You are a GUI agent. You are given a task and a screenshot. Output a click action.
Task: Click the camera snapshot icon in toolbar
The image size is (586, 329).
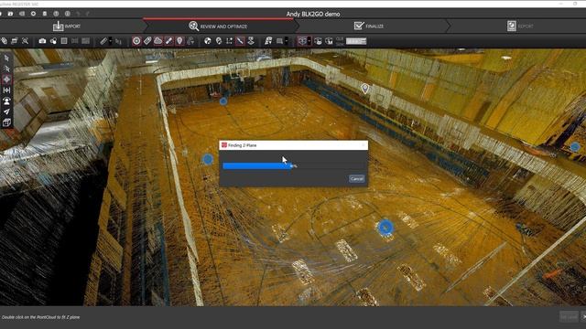click(x=42, y=41)
